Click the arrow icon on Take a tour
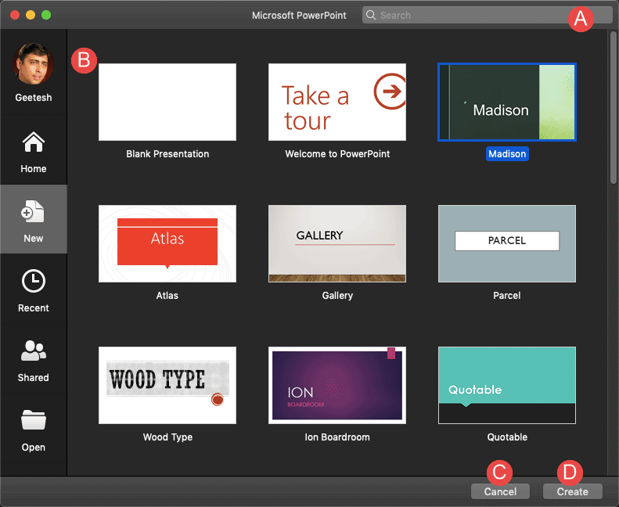 pos(389,92)
